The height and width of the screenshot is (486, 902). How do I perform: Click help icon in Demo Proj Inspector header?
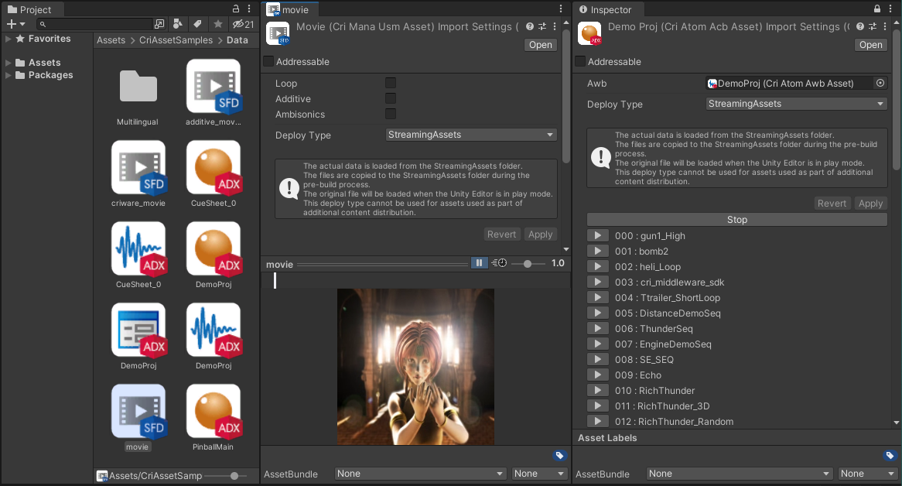(x=860, y=26)
